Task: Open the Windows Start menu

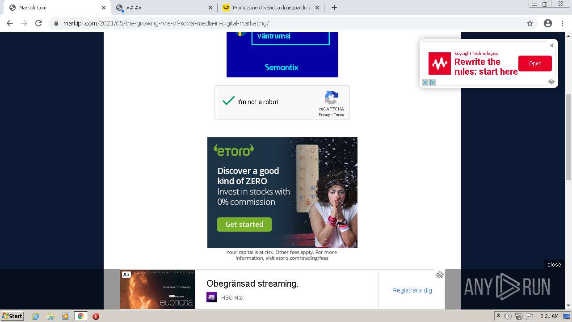Action: pyautogui.click(x=12, y=316)
